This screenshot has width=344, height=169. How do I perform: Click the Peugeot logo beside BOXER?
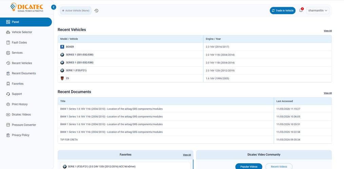point(62,47)
